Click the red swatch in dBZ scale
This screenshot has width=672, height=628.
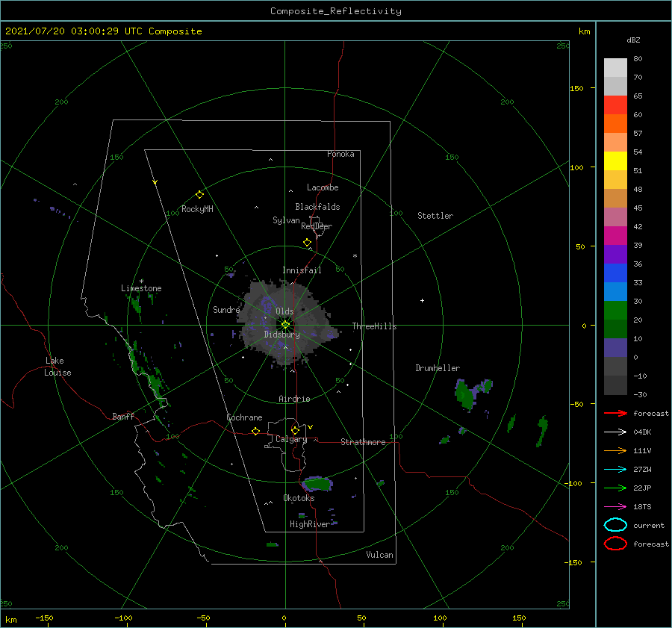[615, 105]
